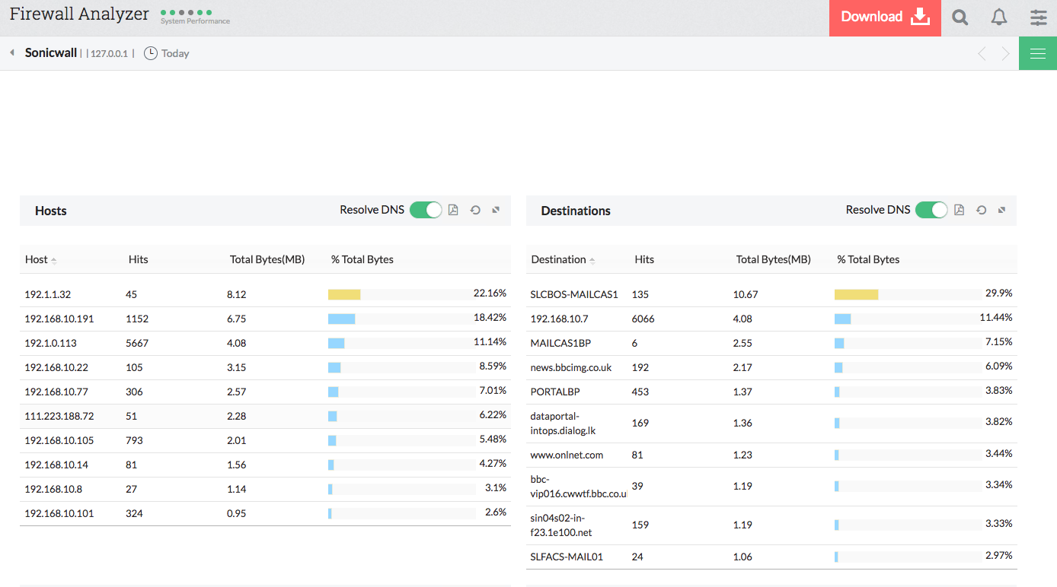Expand the Hosts panel to full view
The width and height of the screenshot is (1057, 587).
pos(496,209)
